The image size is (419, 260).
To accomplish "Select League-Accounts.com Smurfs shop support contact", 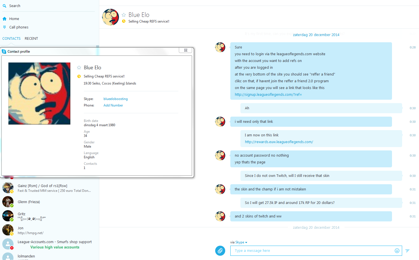I will coord(49,244).
